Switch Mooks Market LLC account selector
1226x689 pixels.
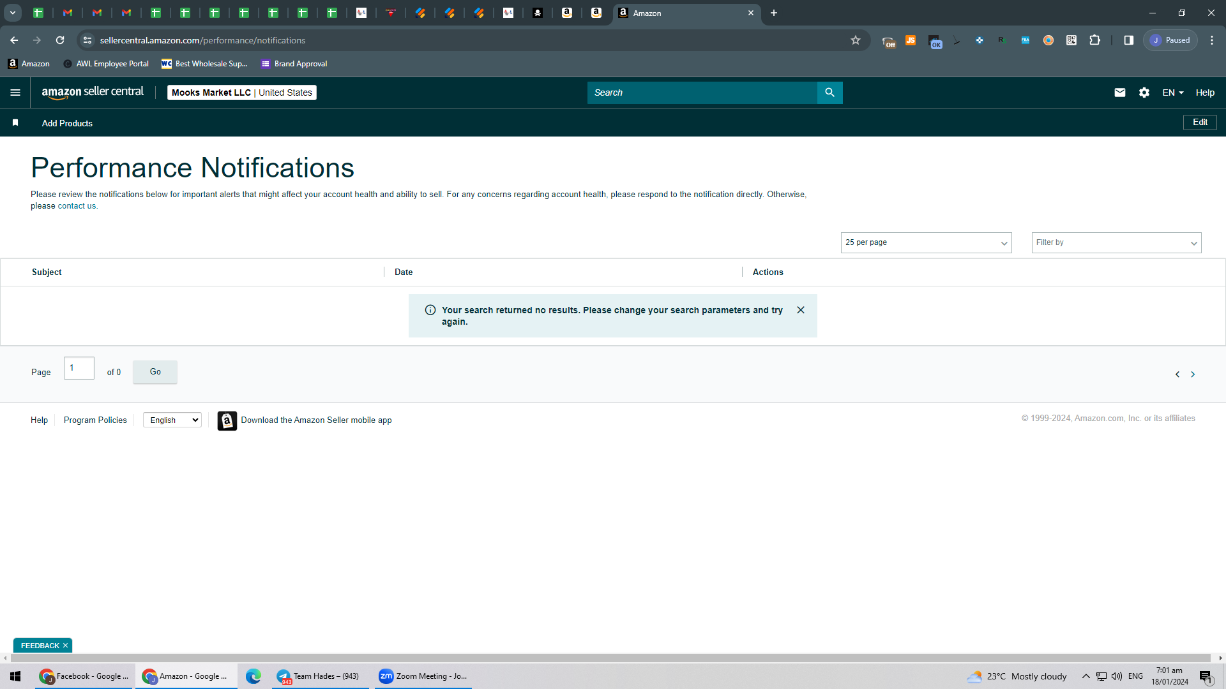242,93
